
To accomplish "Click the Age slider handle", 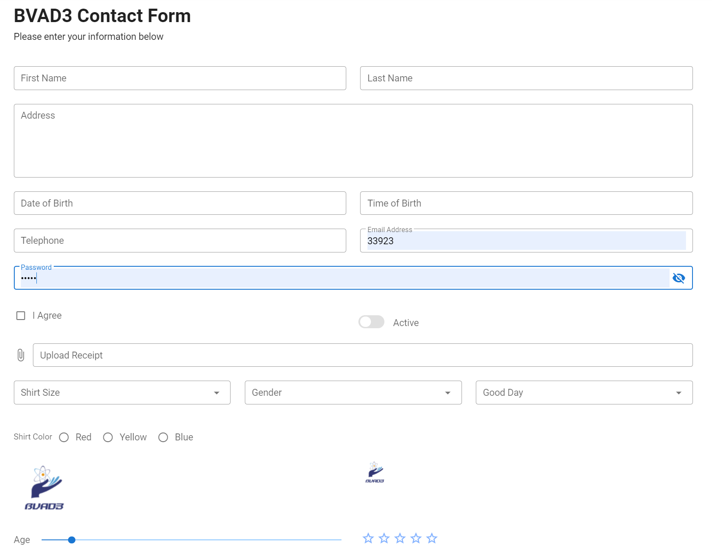I will click(72, 540).
